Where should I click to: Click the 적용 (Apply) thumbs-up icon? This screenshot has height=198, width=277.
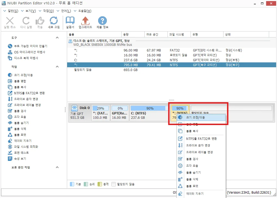[40, 21]
